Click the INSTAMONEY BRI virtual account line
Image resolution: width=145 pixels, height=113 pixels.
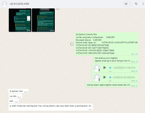(92, 48)
